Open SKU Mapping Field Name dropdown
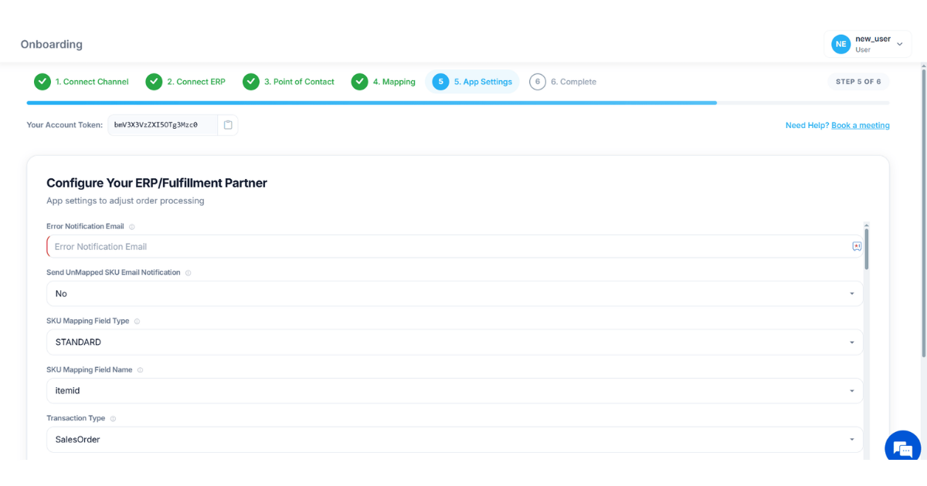927x486 pixels. tap(455, 391)
